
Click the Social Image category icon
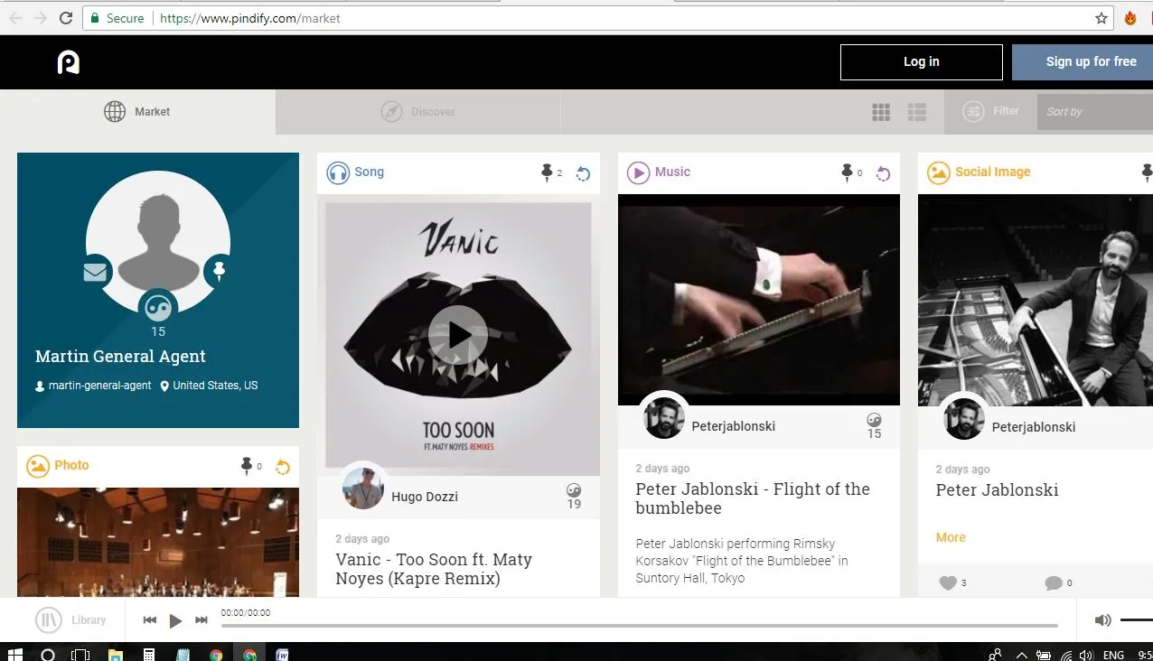[939, 172]
